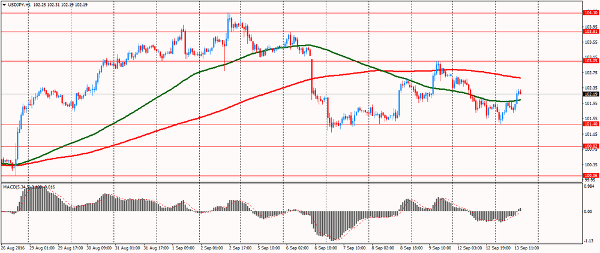This screenshot has width=600, height=253.
Task: Select the red 100.06 price level label
Action: click(x=590, y=175)
